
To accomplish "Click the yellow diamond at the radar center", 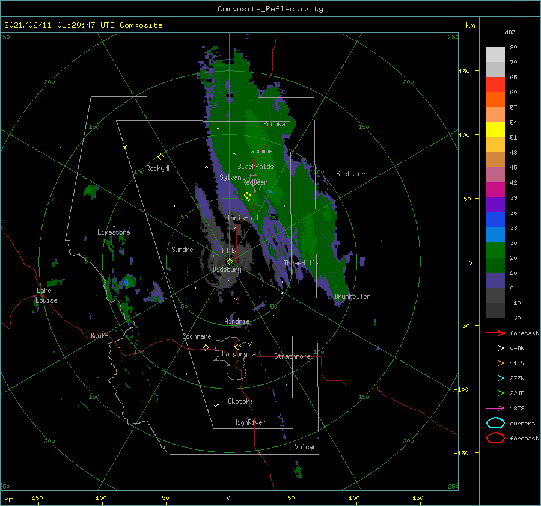I will point(230,262).
